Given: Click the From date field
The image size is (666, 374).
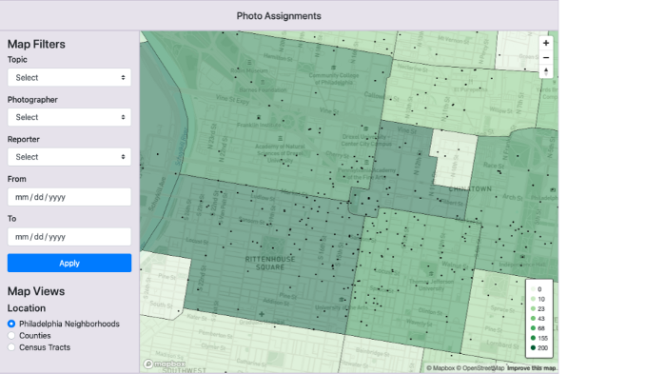Looking at the screenshot, I should click(69, 197).
